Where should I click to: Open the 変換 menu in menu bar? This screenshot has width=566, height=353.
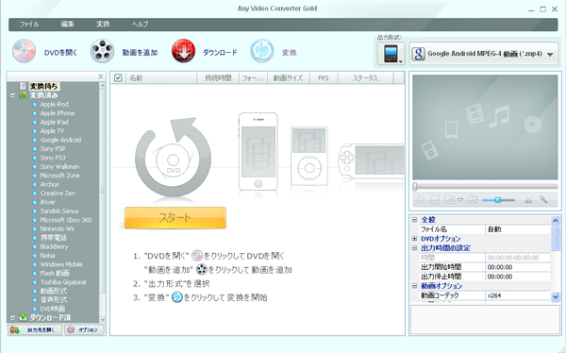pyautogui.click(x=103, y=25)
